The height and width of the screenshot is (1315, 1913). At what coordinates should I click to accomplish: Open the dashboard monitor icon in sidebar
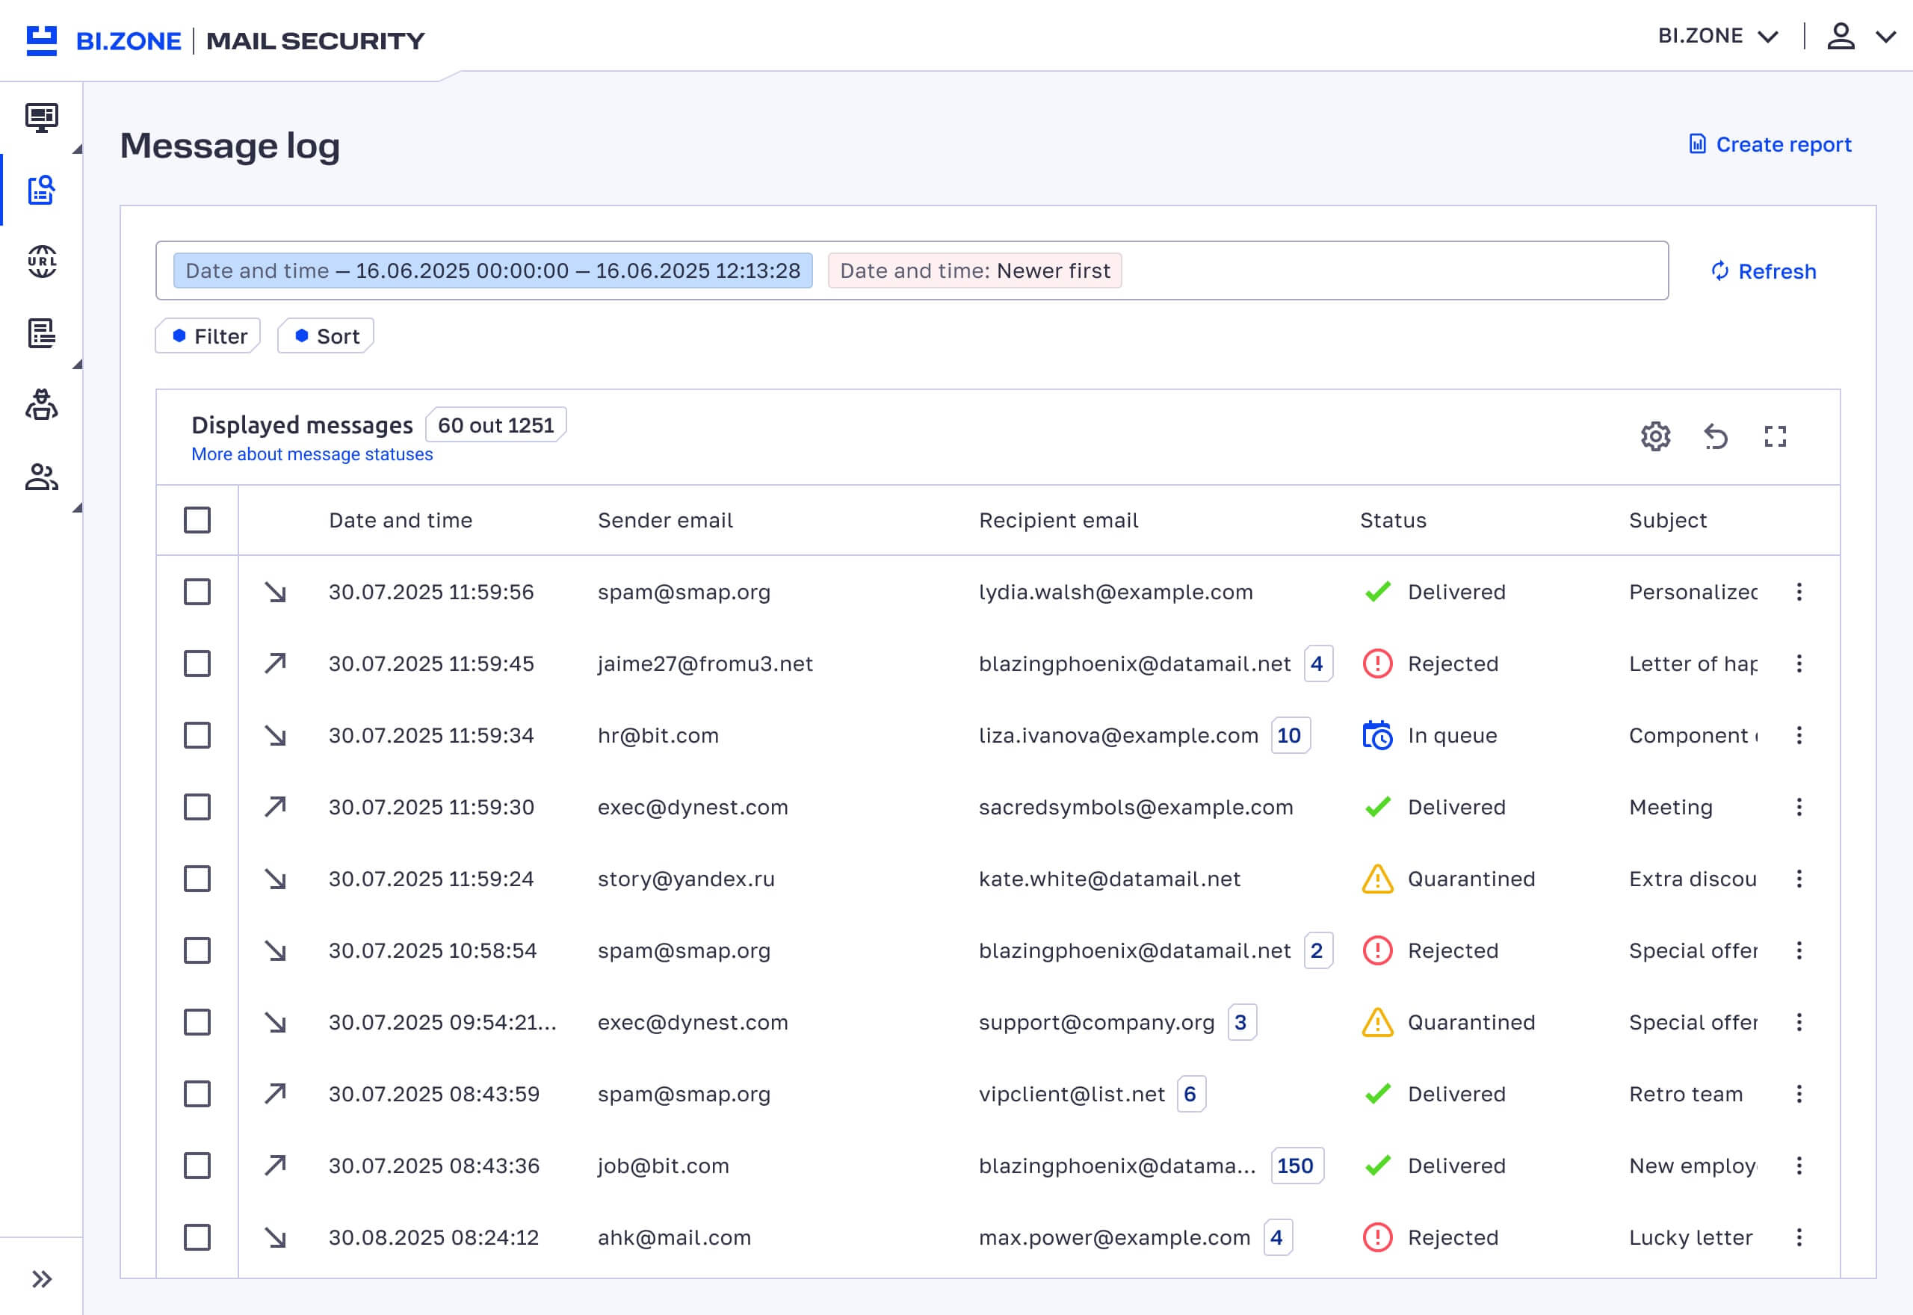41,118
